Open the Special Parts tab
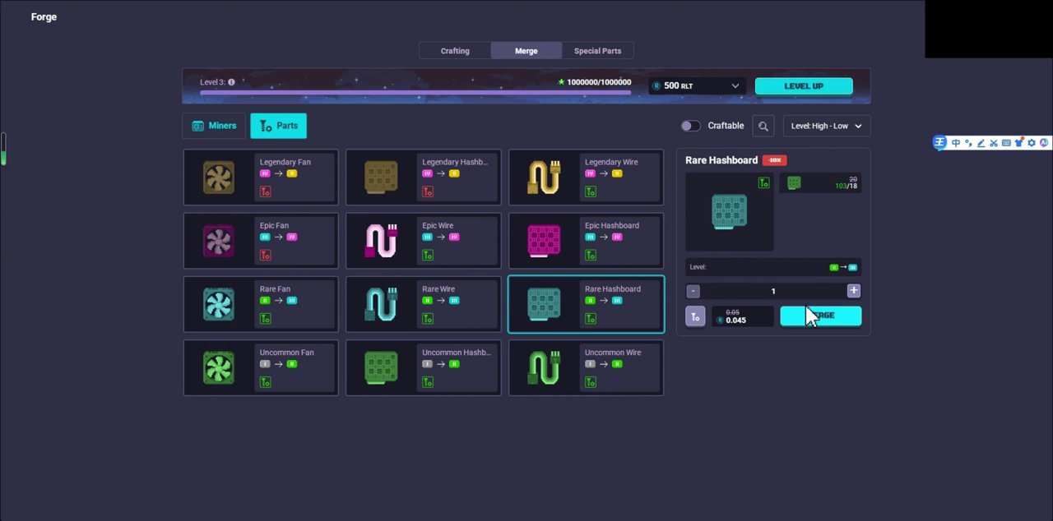 pyautogui.click(x=598, y=51)
